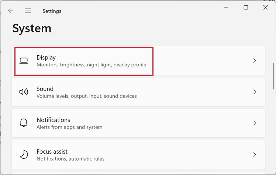The width and height of the screenshot is (276, 175).
Task: Click the Focus assist moon icon
Action: click(24, 155)
